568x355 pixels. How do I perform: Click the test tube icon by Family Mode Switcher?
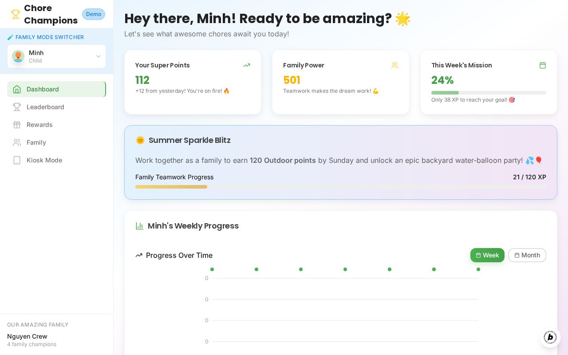[x=10, y=37]
